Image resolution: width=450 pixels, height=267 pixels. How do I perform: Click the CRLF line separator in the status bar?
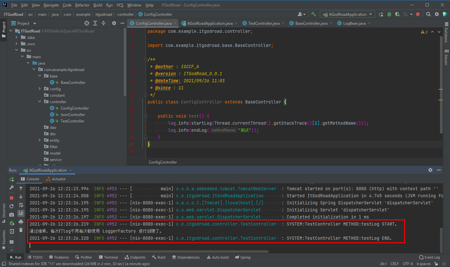394,264
